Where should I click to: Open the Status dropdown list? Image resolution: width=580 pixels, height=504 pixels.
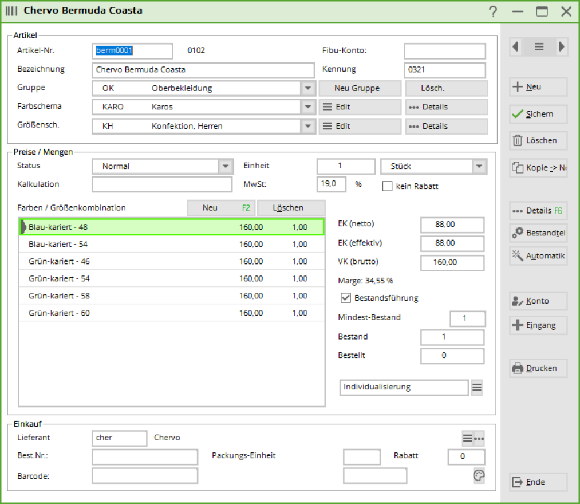coord(226,167)
